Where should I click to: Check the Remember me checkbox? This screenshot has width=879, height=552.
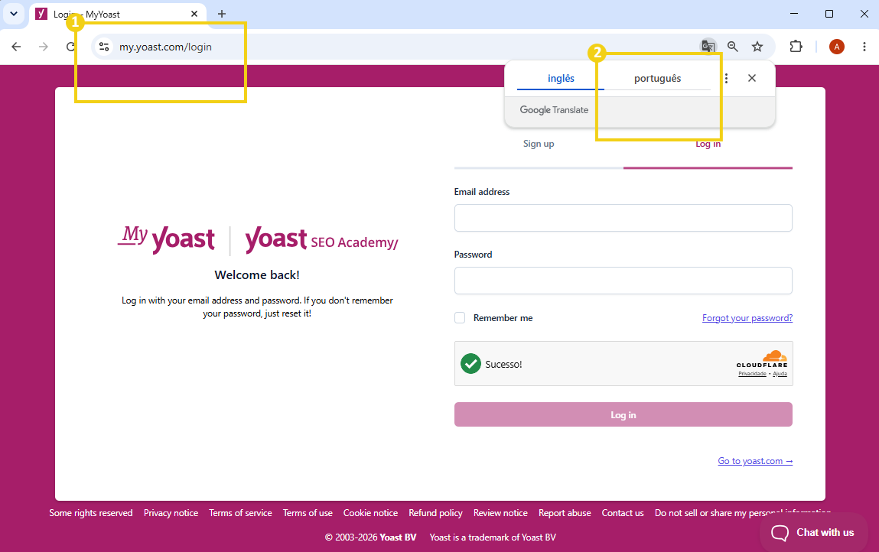tap(460, 318)
